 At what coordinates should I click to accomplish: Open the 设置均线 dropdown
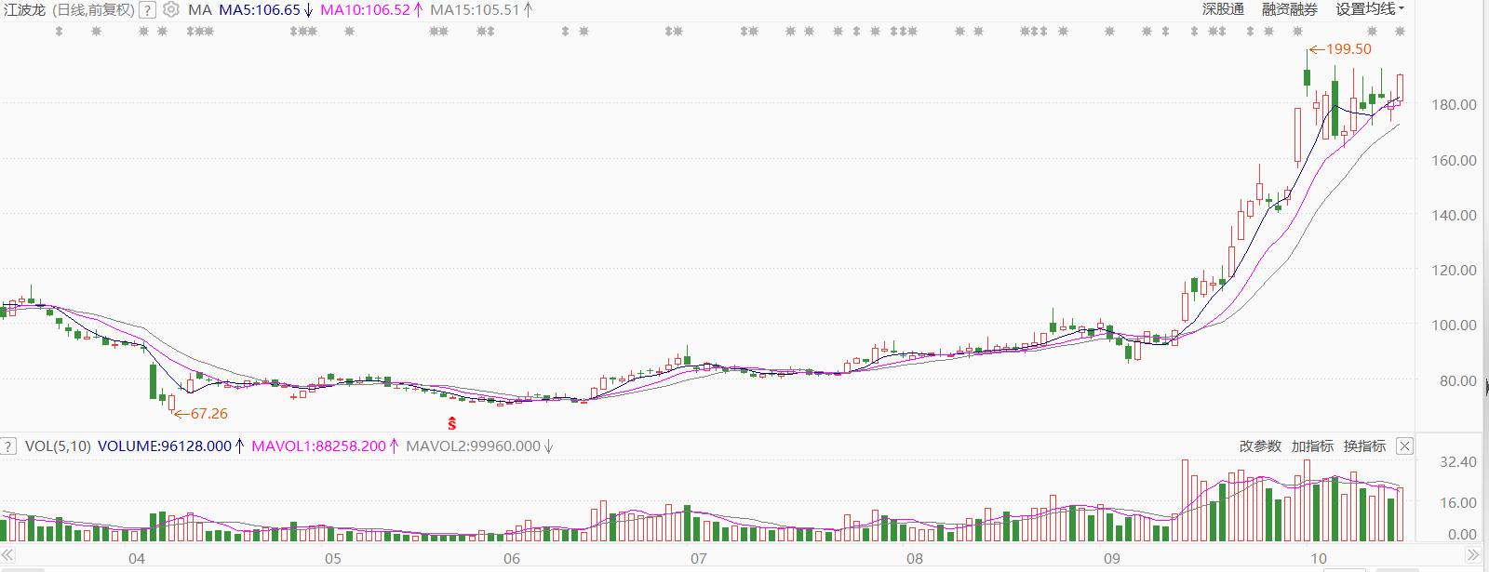tap(1370, 9)
